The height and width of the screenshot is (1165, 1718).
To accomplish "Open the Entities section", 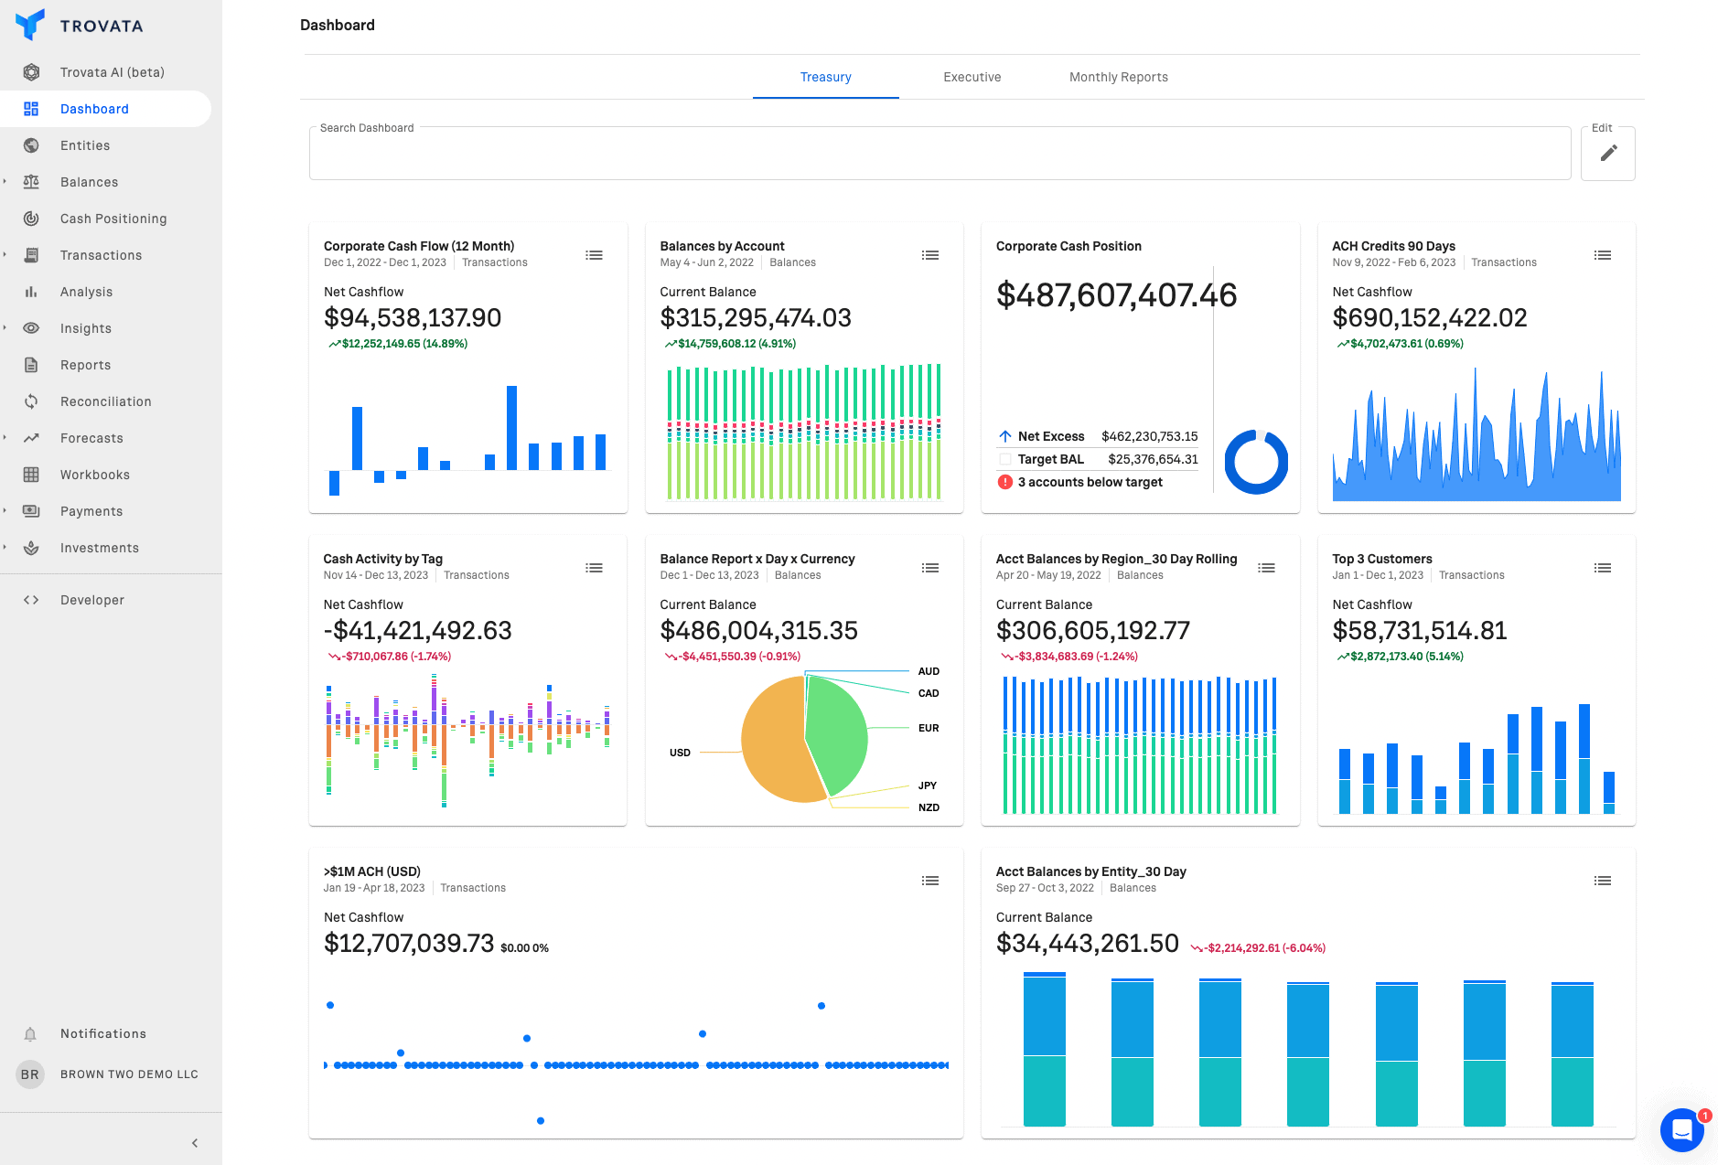I will tap(85, 144).
